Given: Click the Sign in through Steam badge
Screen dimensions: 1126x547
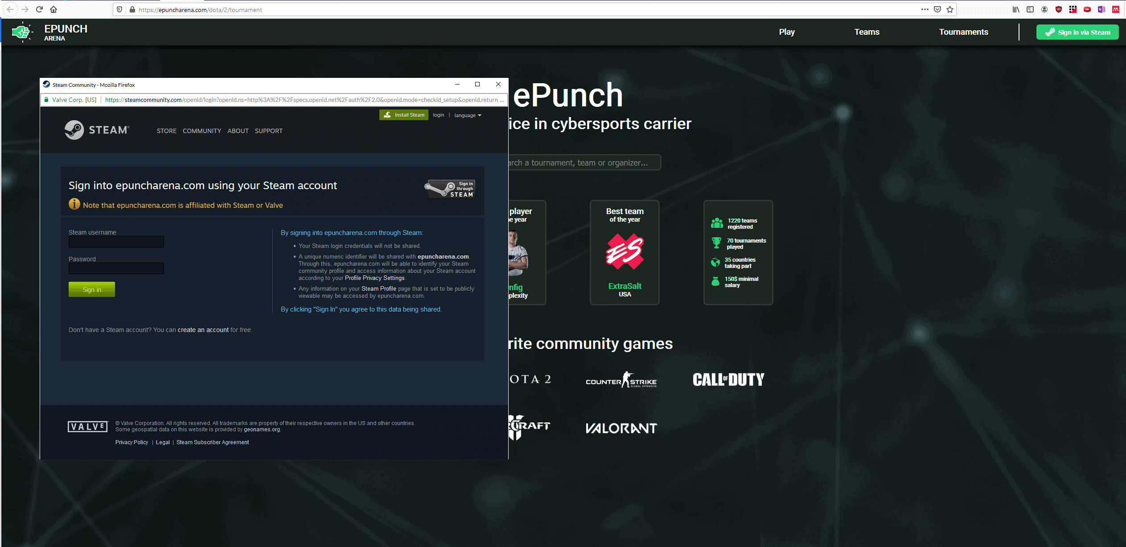Looking at the screenshot, I should pos(450,189).
